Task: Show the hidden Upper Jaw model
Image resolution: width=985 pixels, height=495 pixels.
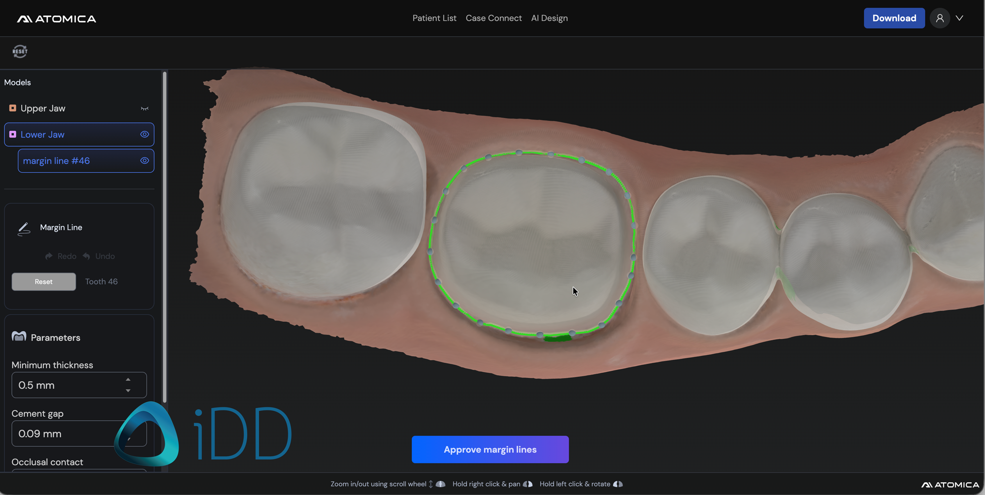Action: (x=144, y=108)
